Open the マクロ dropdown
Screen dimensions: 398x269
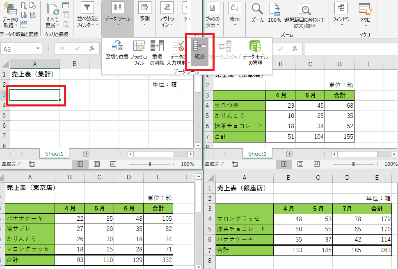pos(365,15)
